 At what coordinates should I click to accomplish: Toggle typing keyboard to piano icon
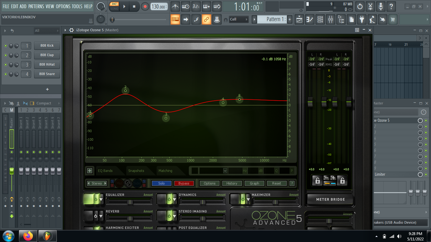(x=175, y=20)
